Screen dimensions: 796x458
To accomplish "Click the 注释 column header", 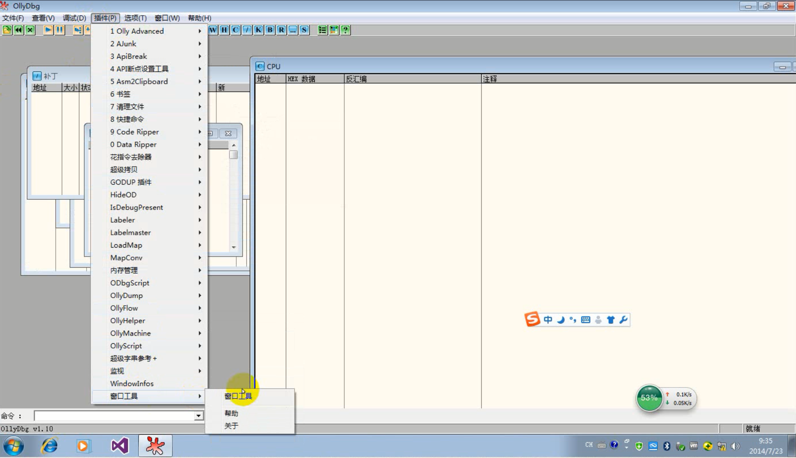I will (x=639, y=79).
